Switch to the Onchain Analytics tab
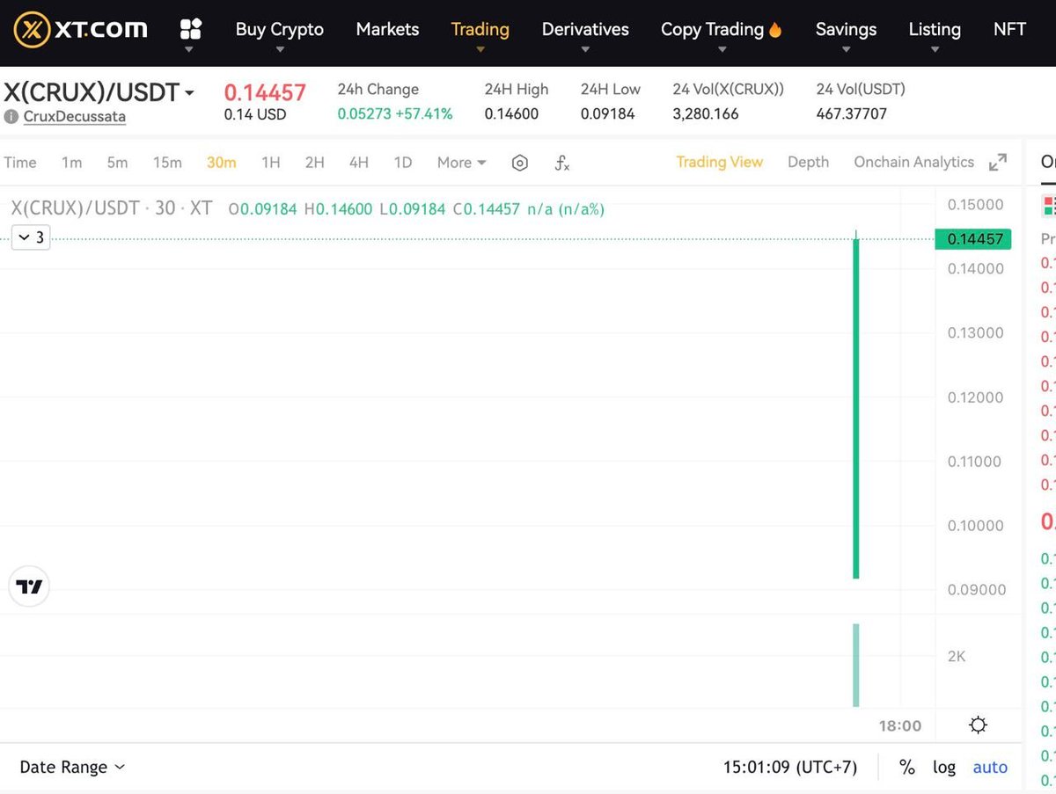The image size is (1056, 794). click(x=913, y=162)
